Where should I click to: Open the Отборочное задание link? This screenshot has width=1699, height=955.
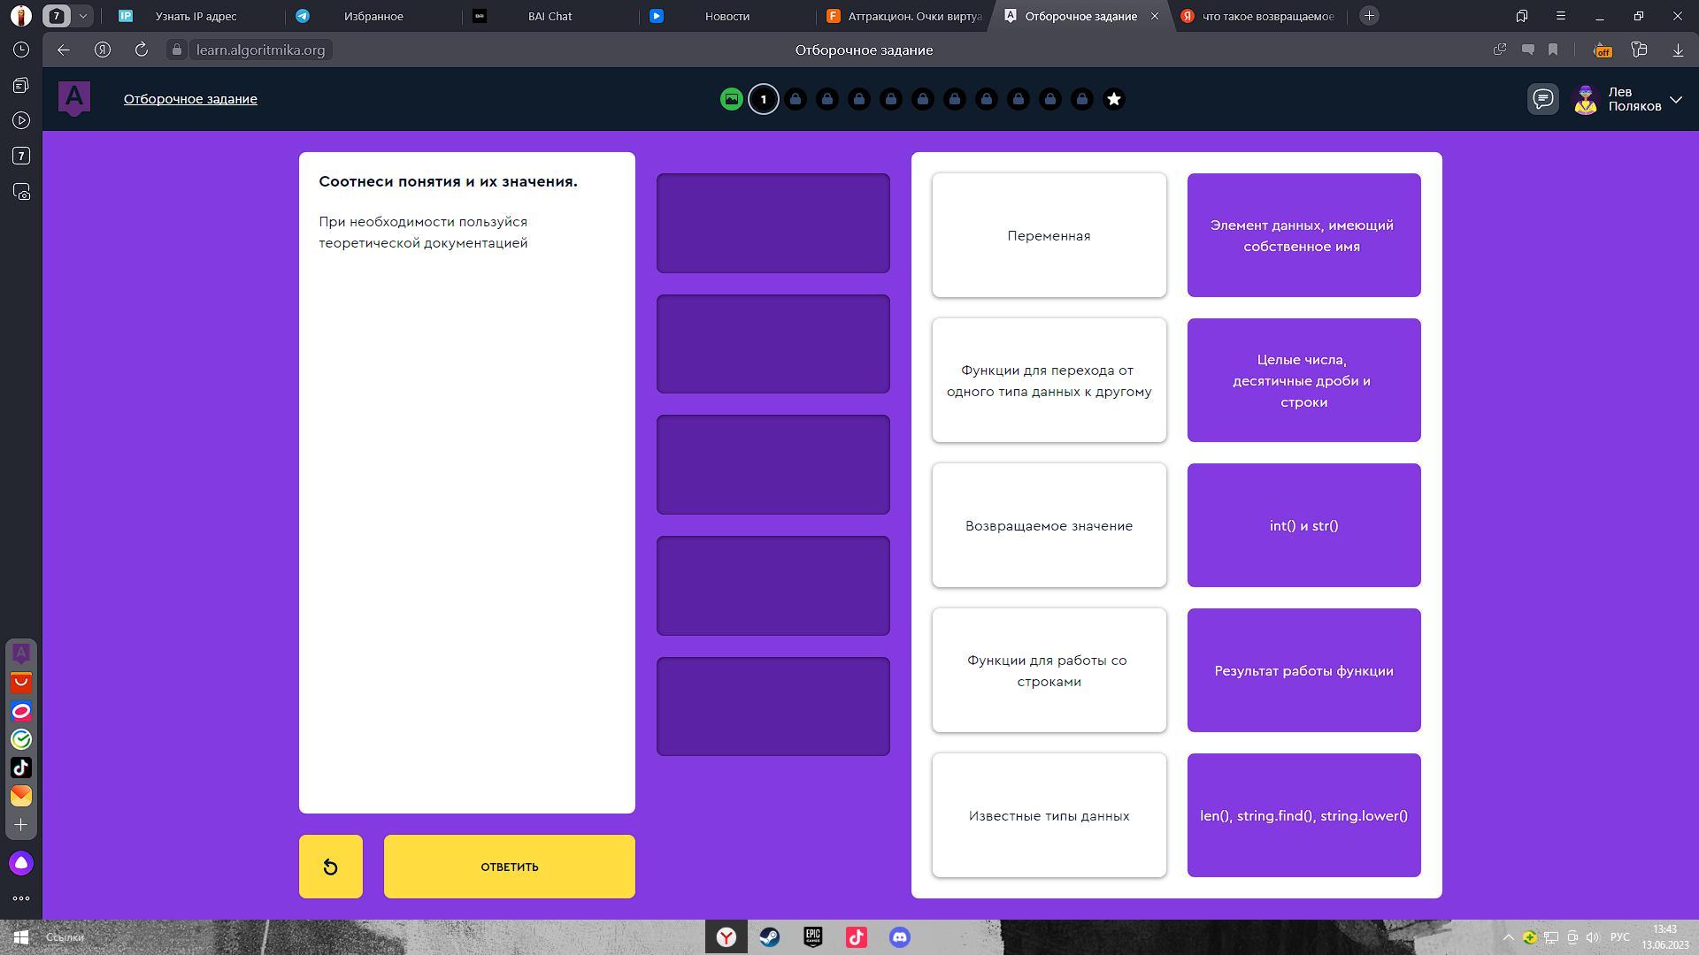pos(190,99)
